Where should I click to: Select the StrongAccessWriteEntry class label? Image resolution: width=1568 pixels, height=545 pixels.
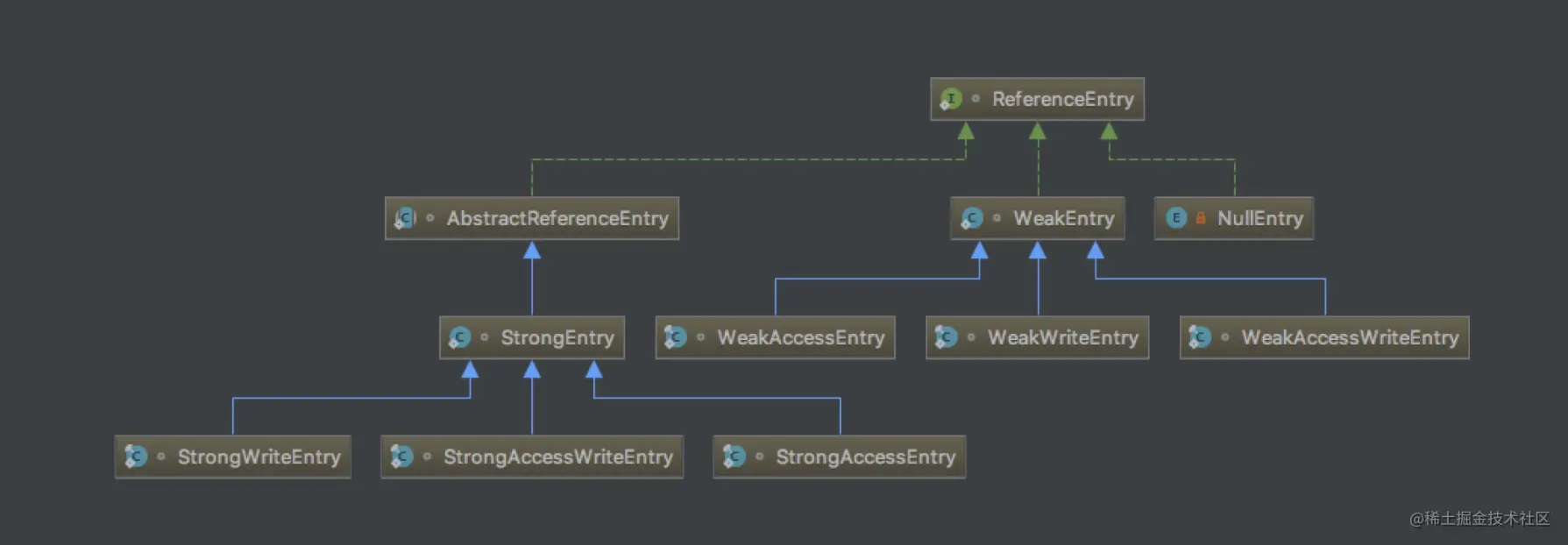click(x=557, y=457)
